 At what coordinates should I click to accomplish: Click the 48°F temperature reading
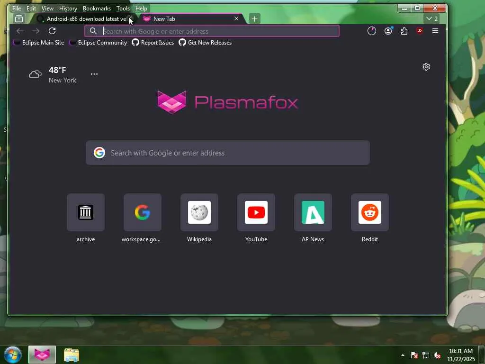point(57,70)
